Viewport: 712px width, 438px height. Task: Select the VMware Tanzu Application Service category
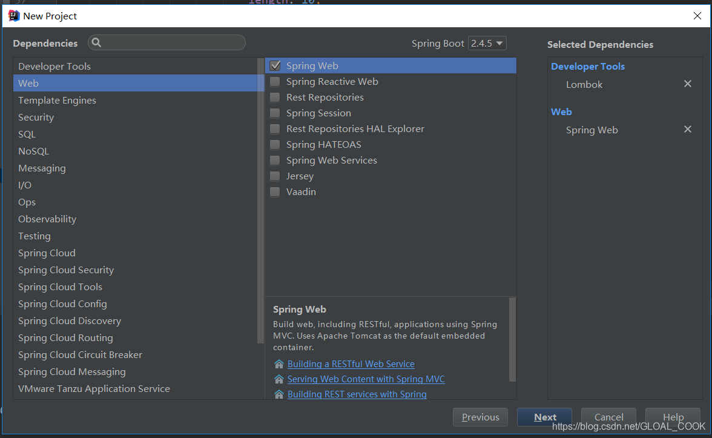[x=136, y=388]
